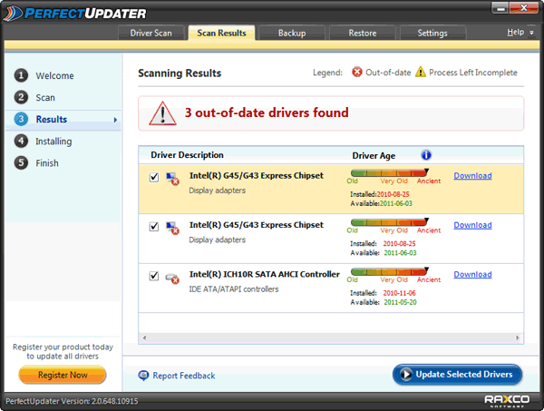This screenshot has width=544, height=411.
Task: Click the driver age gauge of the ICH10R controller
Action: click(390, 271)
